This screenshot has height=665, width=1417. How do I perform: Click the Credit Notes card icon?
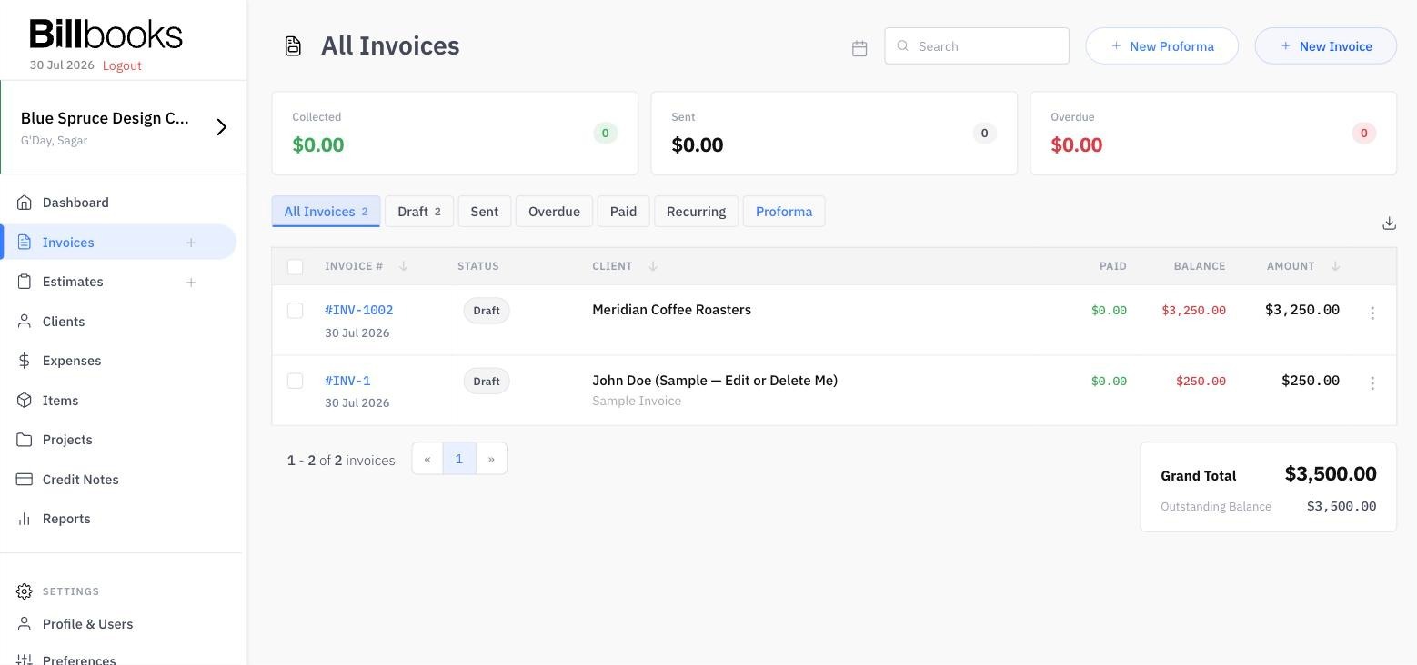pyautogui.click(x=25, y=480)
